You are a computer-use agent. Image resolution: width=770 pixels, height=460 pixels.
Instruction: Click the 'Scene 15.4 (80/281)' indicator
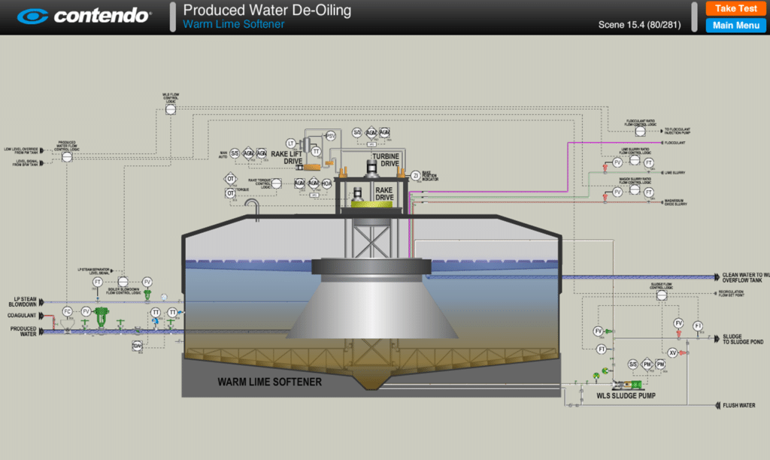(x=639, y=25)
